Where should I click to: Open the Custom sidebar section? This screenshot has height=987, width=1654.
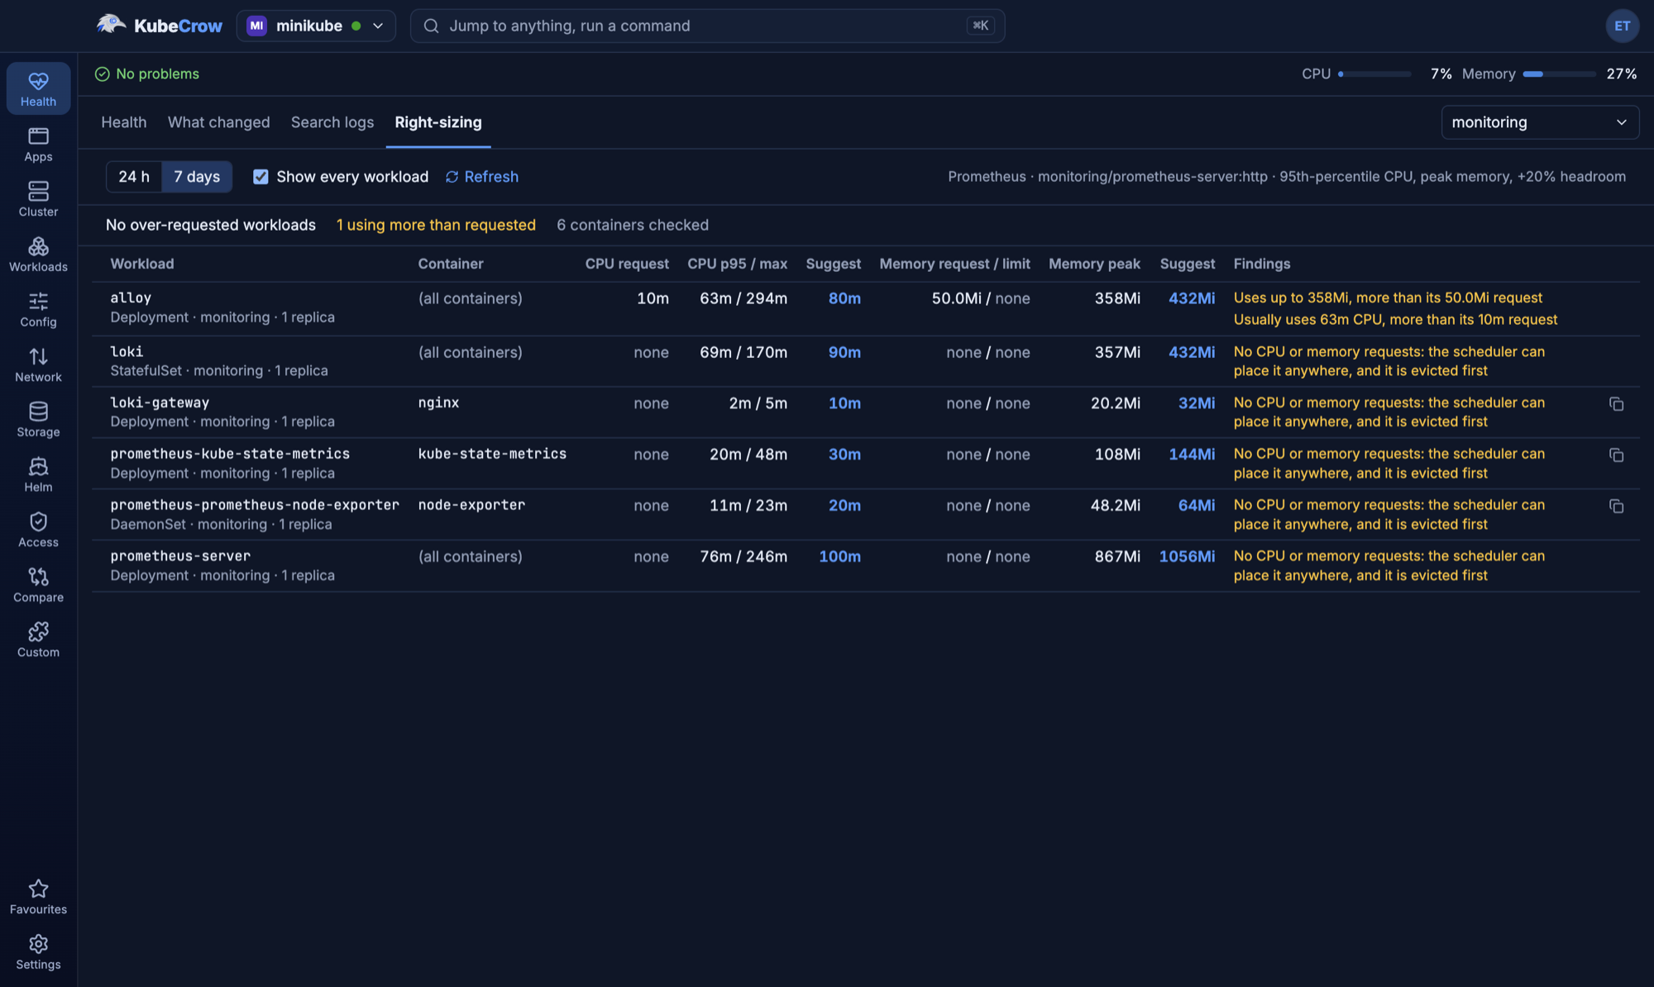point(38,641)
